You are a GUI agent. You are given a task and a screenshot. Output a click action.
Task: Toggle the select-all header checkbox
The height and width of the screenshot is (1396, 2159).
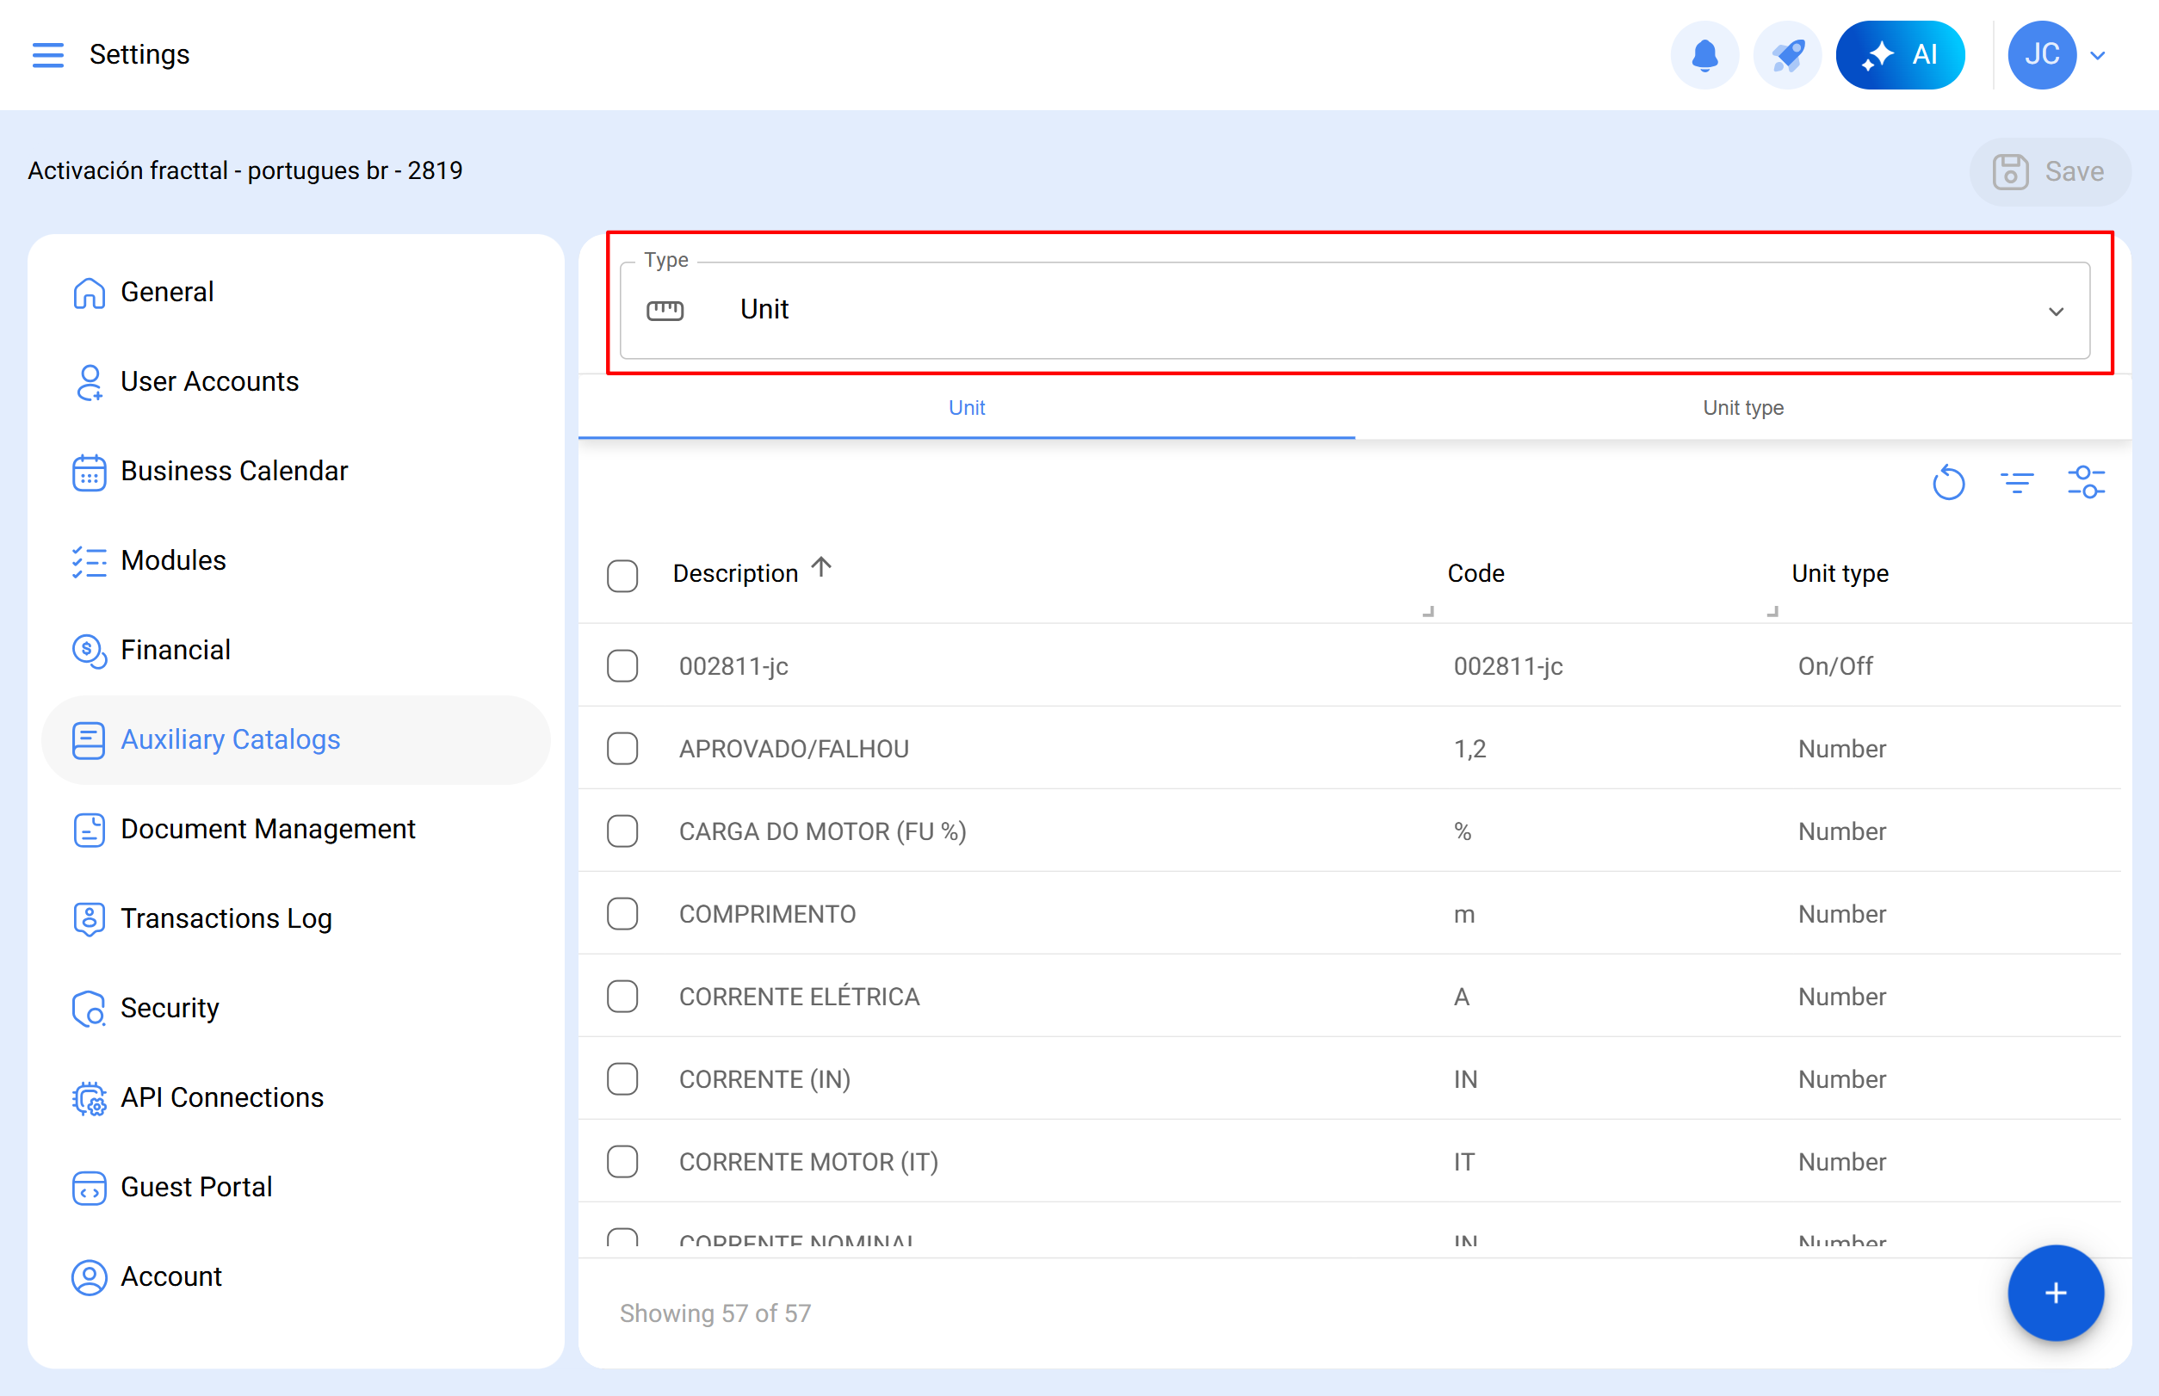(622, 575)
